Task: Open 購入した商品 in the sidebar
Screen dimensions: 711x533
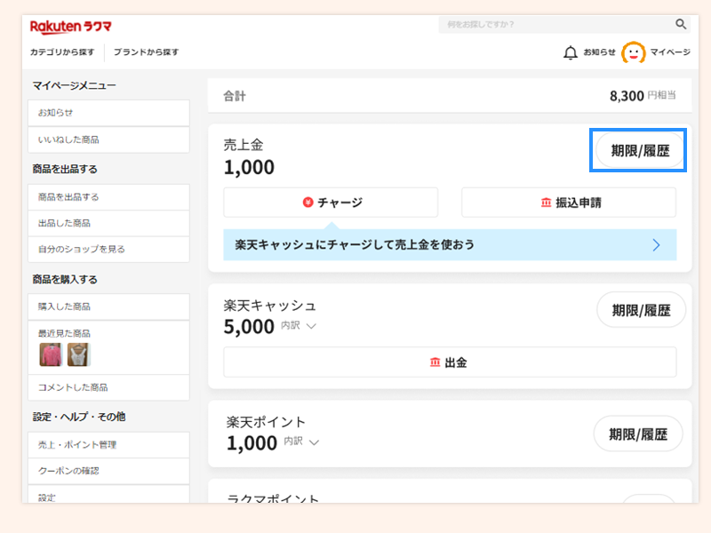Action: 108,306
